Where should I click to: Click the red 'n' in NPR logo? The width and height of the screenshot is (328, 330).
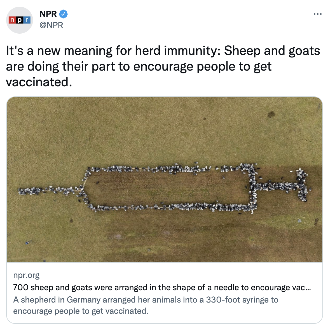click(x=12, y=20)
